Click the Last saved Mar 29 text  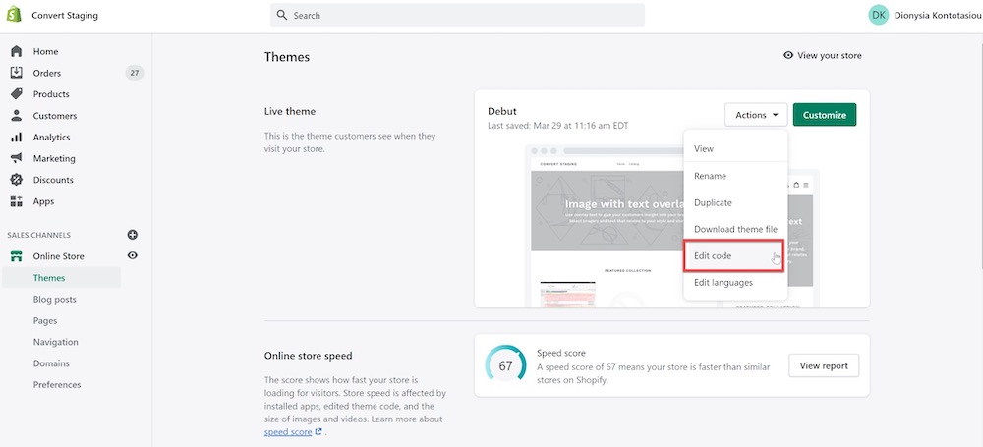coord(558,126)
